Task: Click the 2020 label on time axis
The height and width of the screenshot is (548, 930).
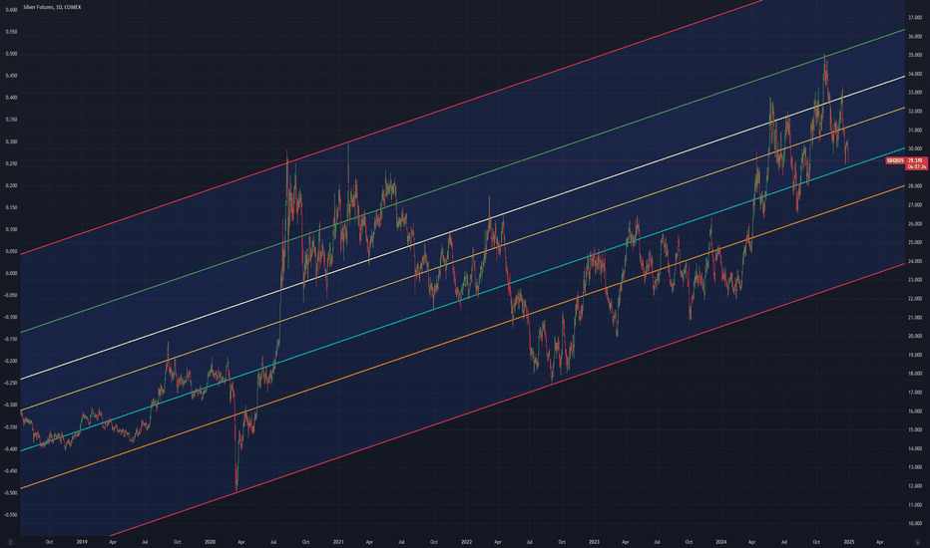Action: pyautogui.click(x=210, y=541)
